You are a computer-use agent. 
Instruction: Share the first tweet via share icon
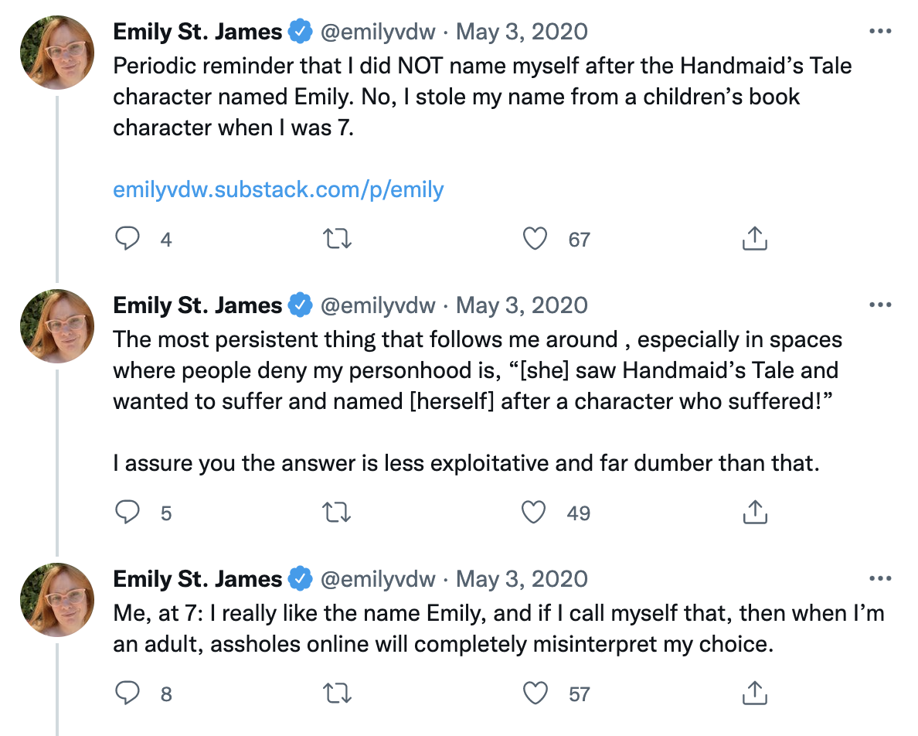[x=754, y=239]
